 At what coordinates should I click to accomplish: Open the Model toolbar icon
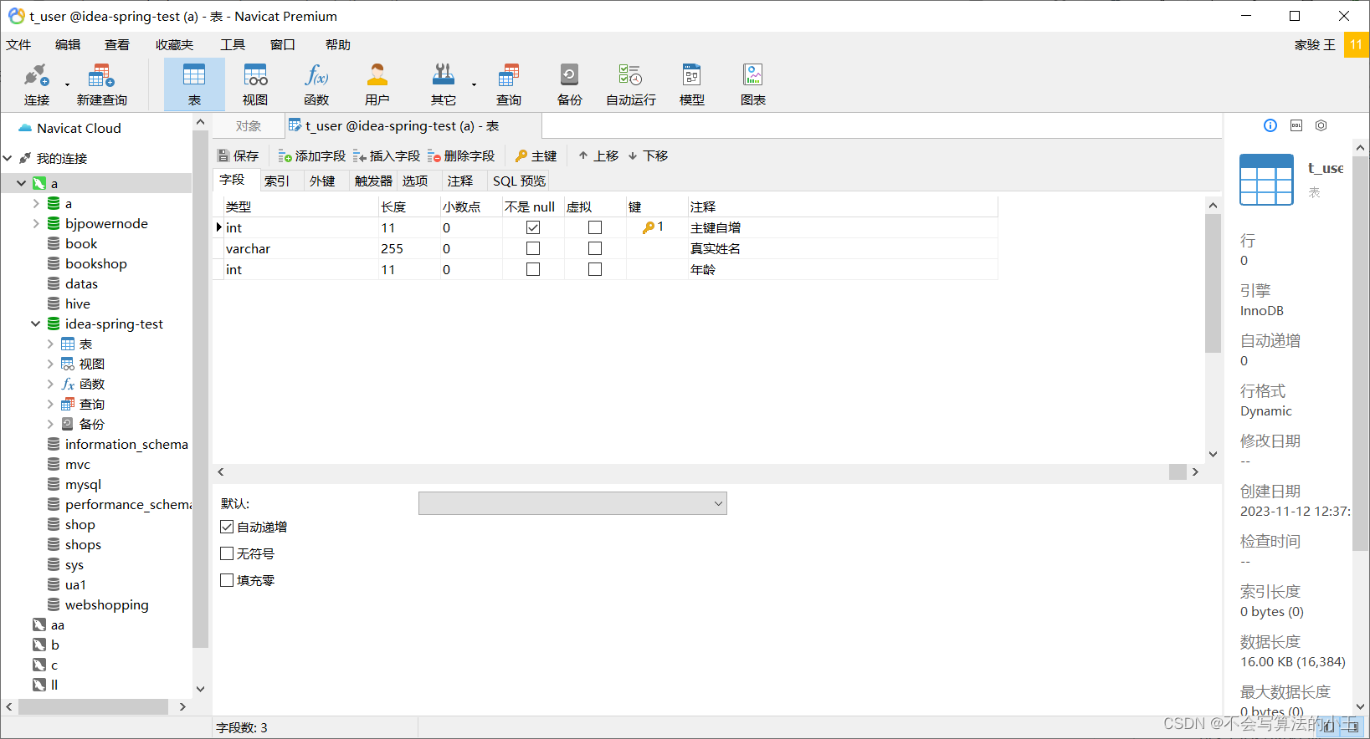click(691, 84)
